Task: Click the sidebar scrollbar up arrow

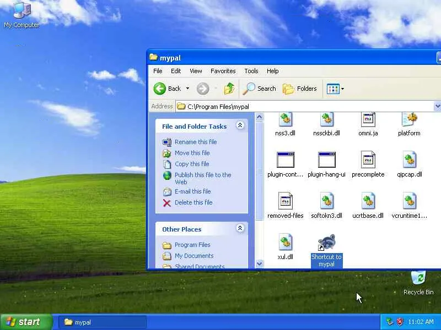Action: [x=259, y=117]
